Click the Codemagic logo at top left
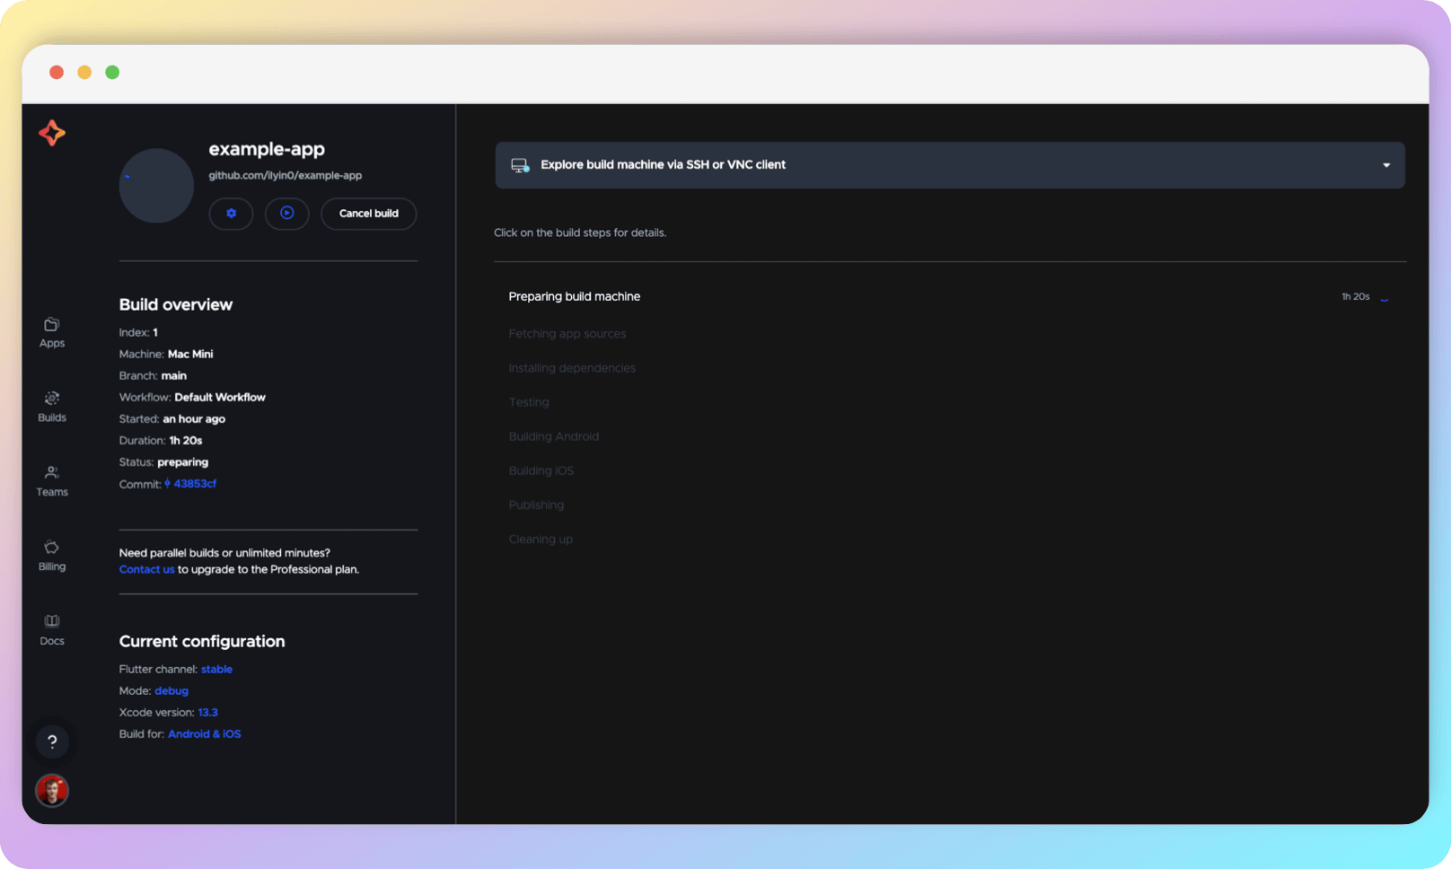Screen dimensions: 1451x869 (52, 133)
